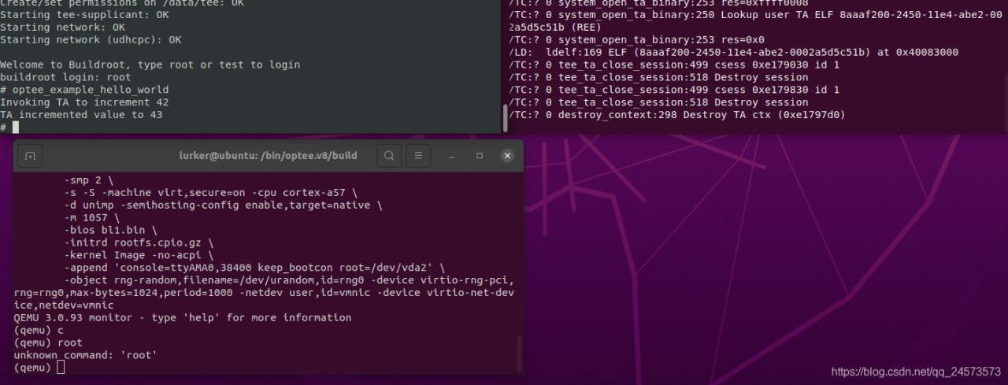Click the terminal title 'lurker@ubuntu: /bin/optee.v8/build'
This screenshot has height=385, width=1008.
coord(269,156)
